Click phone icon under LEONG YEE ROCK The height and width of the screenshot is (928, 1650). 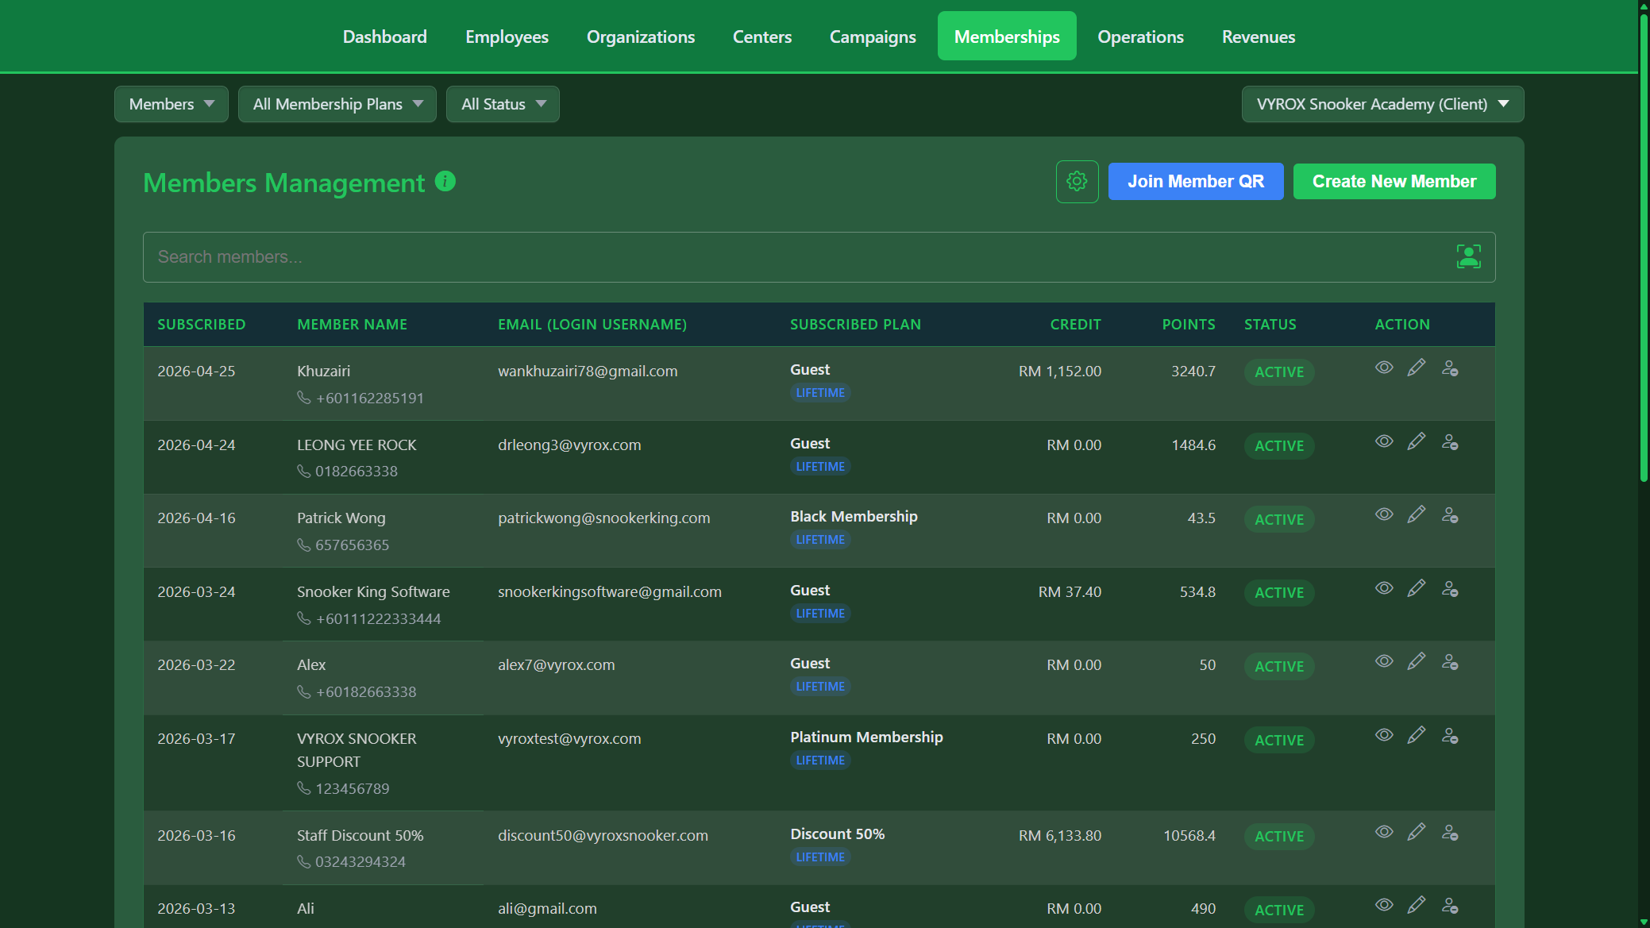click(x=303, y=472)
